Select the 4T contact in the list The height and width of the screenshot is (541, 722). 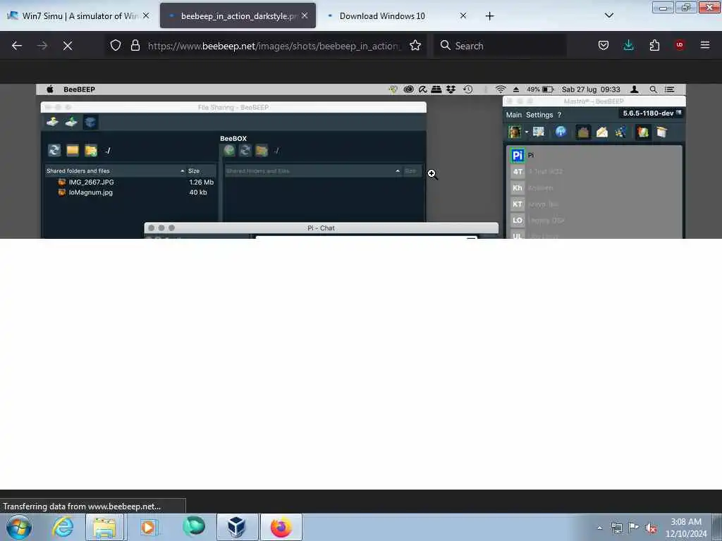click(x=594, y=172)
